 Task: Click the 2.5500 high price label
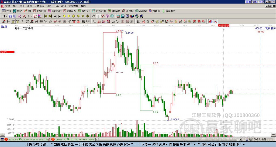click(130, 33)
